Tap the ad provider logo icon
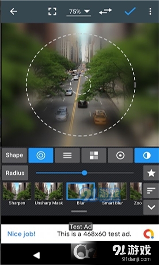The width and height of the screenshot is (159, 265). tap(149, 234)
